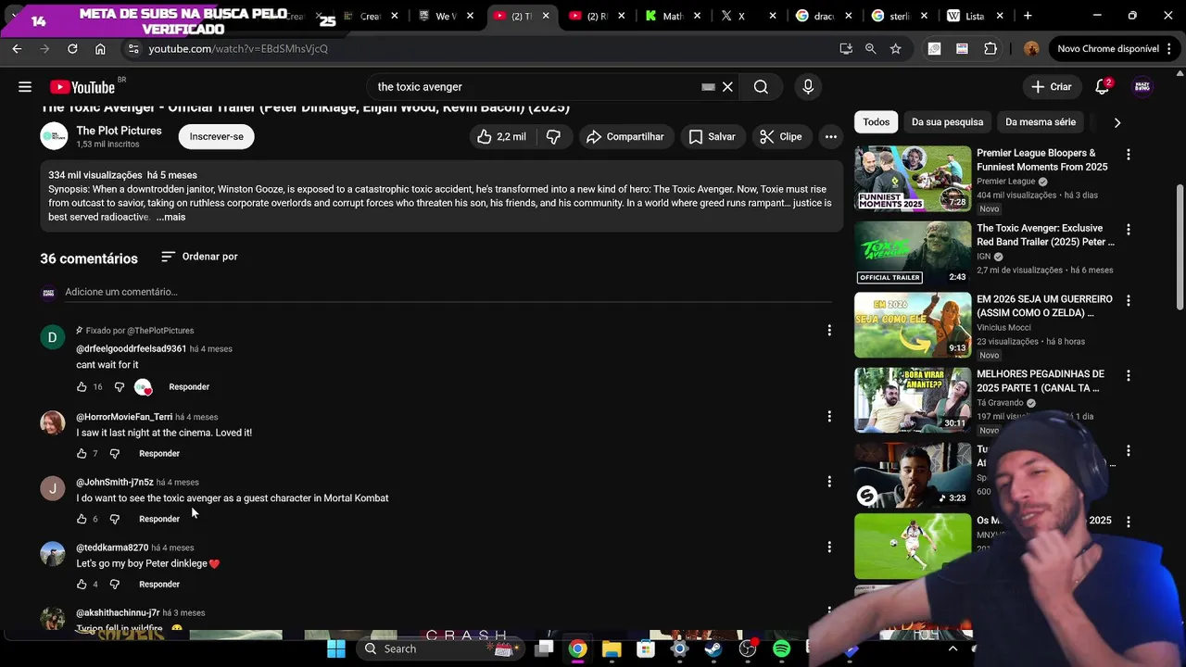Open the Ordenar por sort dropdown

[x=199, y=257]
